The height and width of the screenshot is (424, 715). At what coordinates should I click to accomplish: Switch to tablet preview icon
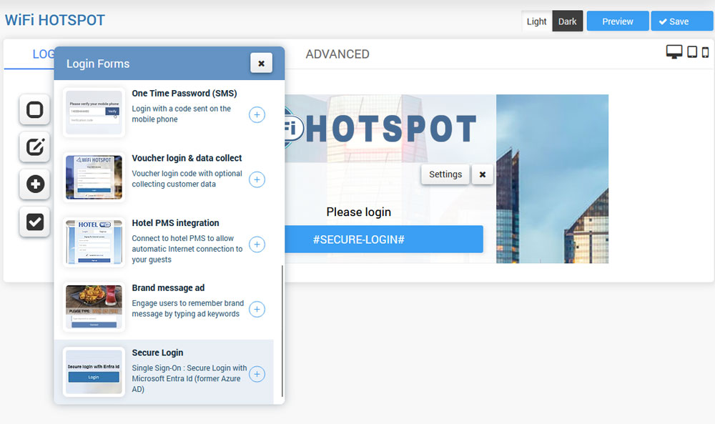point(691,52)
